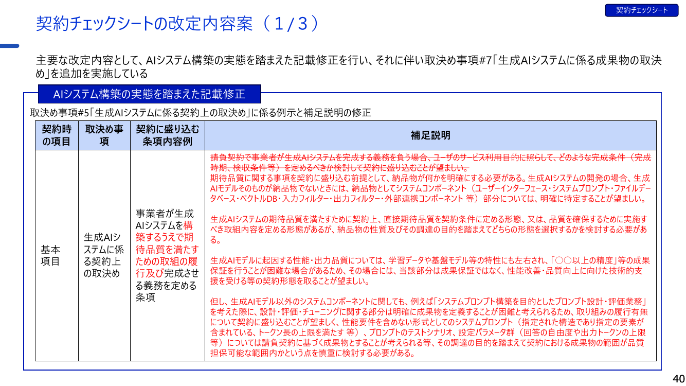This screenshot has height=386, width=686.
Task: Click the paragraph starting 生成AIモデルに起因する性能
Action: point(430,271)
